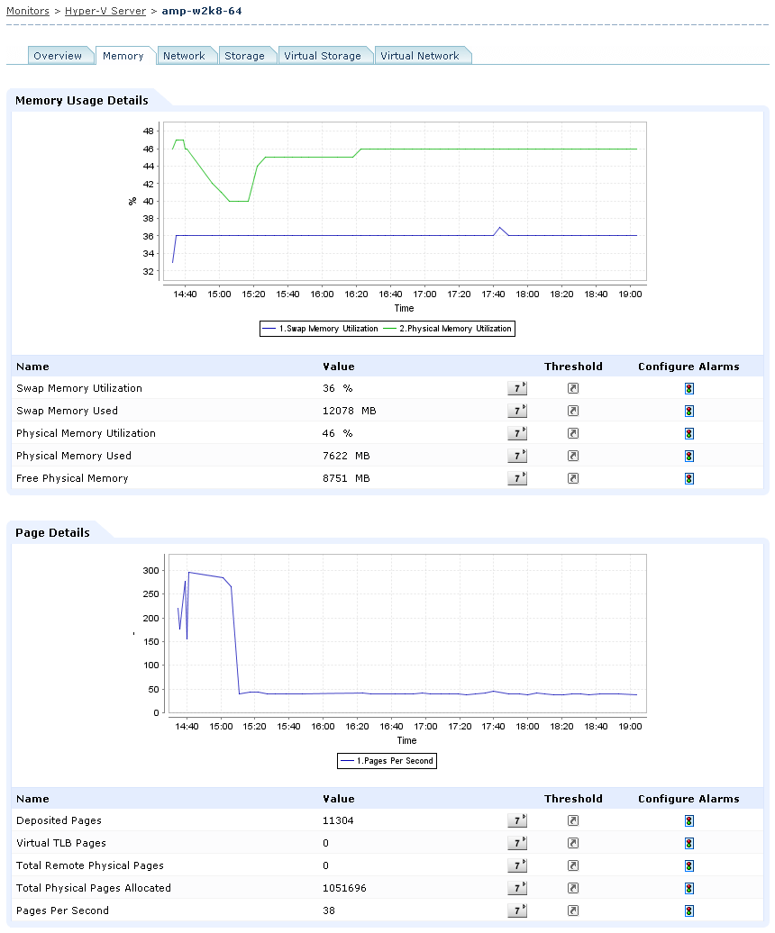Open threshold icon for Free Physical Memory
The width and height of the screenshot is (775, 933).
click(573, 478)
